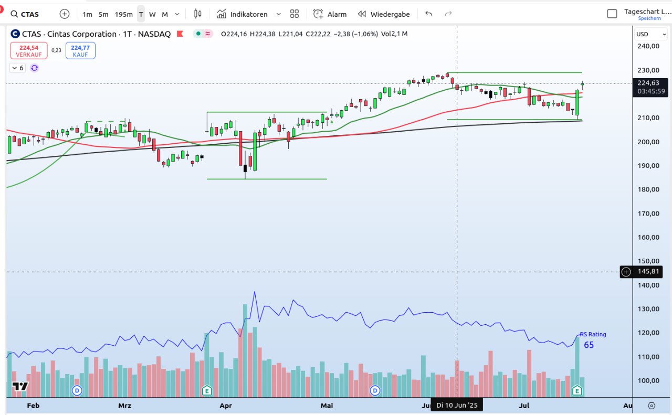The height and width of the screenshot is (415, 672).
Task: Click the blue KAUF buy button
Action: (x=80, y=50)
